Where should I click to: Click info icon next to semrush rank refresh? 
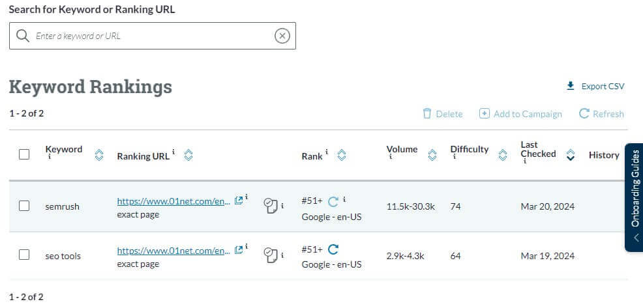(344, 199)
